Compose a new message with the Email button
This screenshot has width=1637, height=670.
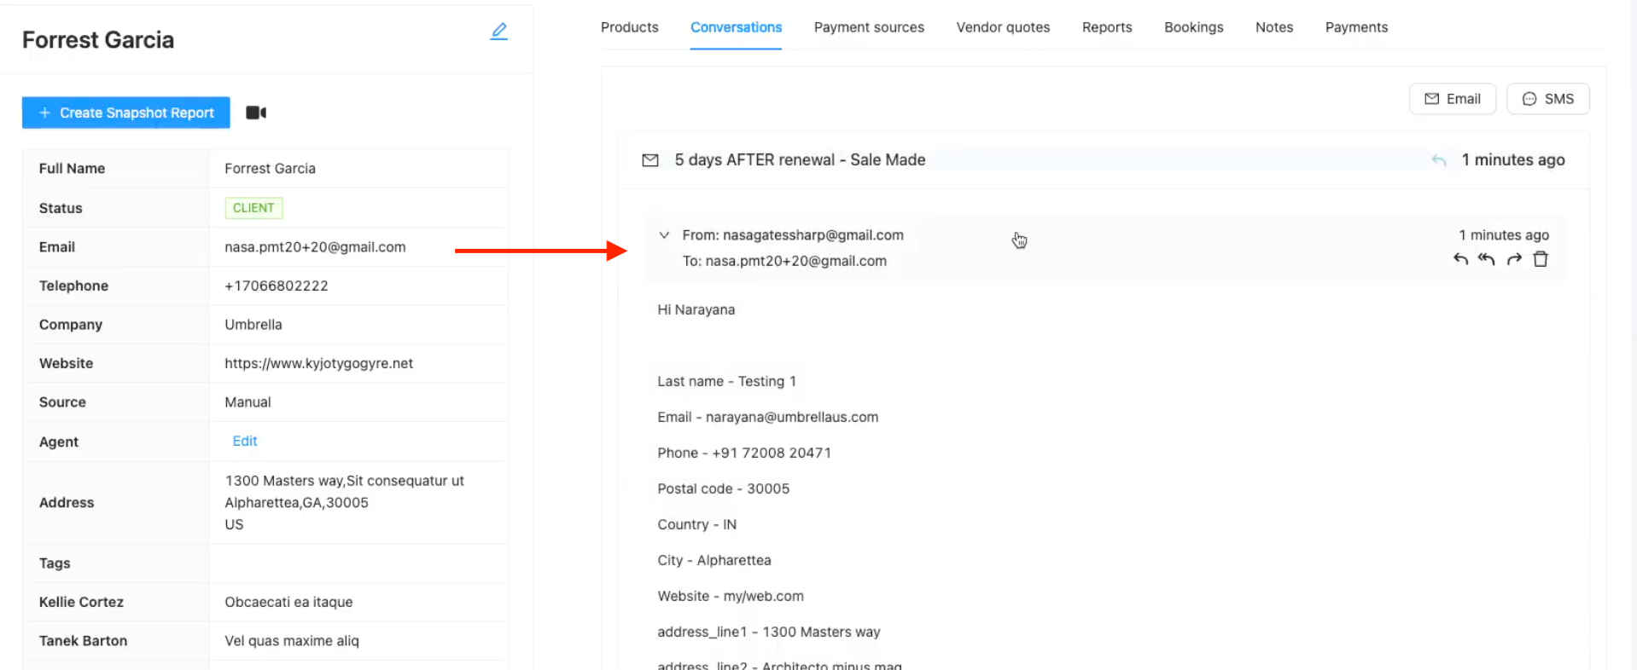coord(1452,99)
